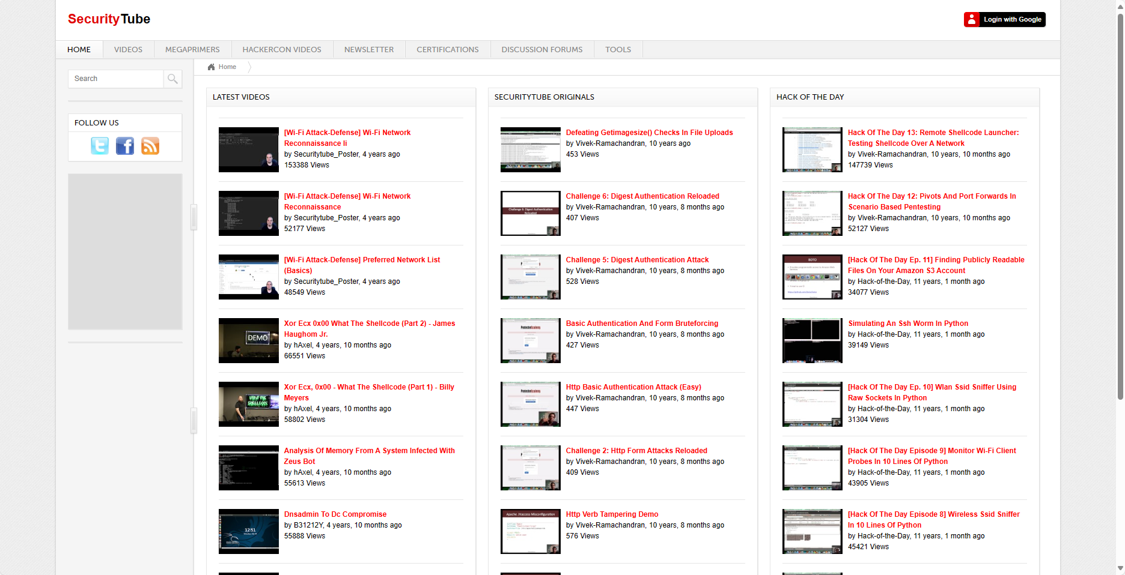Open Episode 9 Monitor Wi-Fi Client Probes link
1125x575 pixels.
click(x=932, y=456)
